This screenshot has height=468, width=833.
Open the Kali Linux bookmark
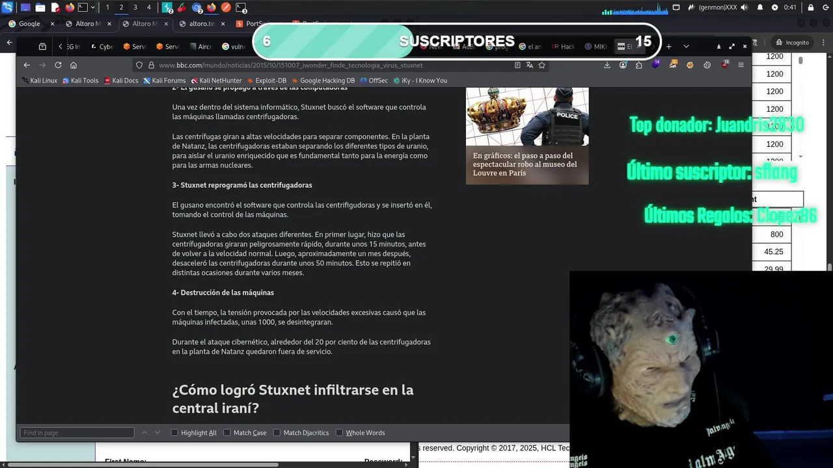[39, 81]
